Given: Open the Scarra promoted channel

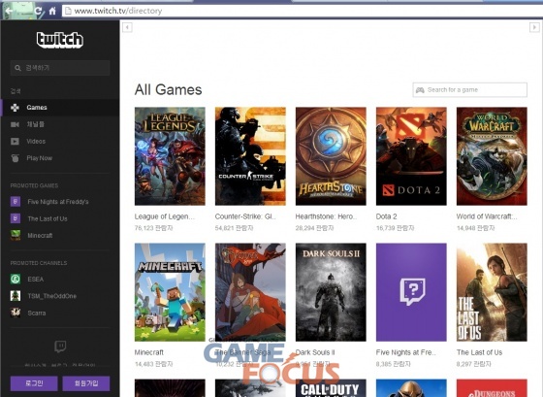Looking at the screenshot, I should click(x=37, y=314).
